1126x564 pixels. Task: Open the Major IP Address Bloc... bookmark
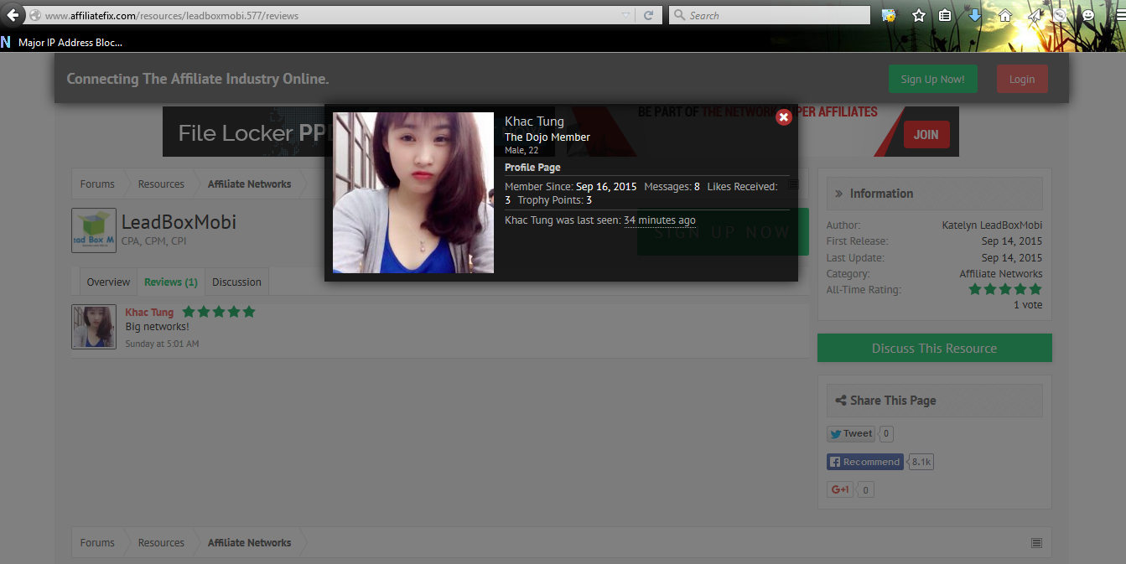pos(62,42)
